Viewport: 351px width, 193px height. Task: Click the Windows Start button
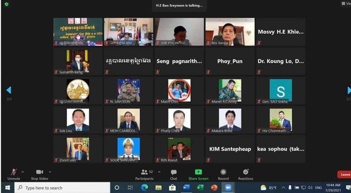pos(7,188)
